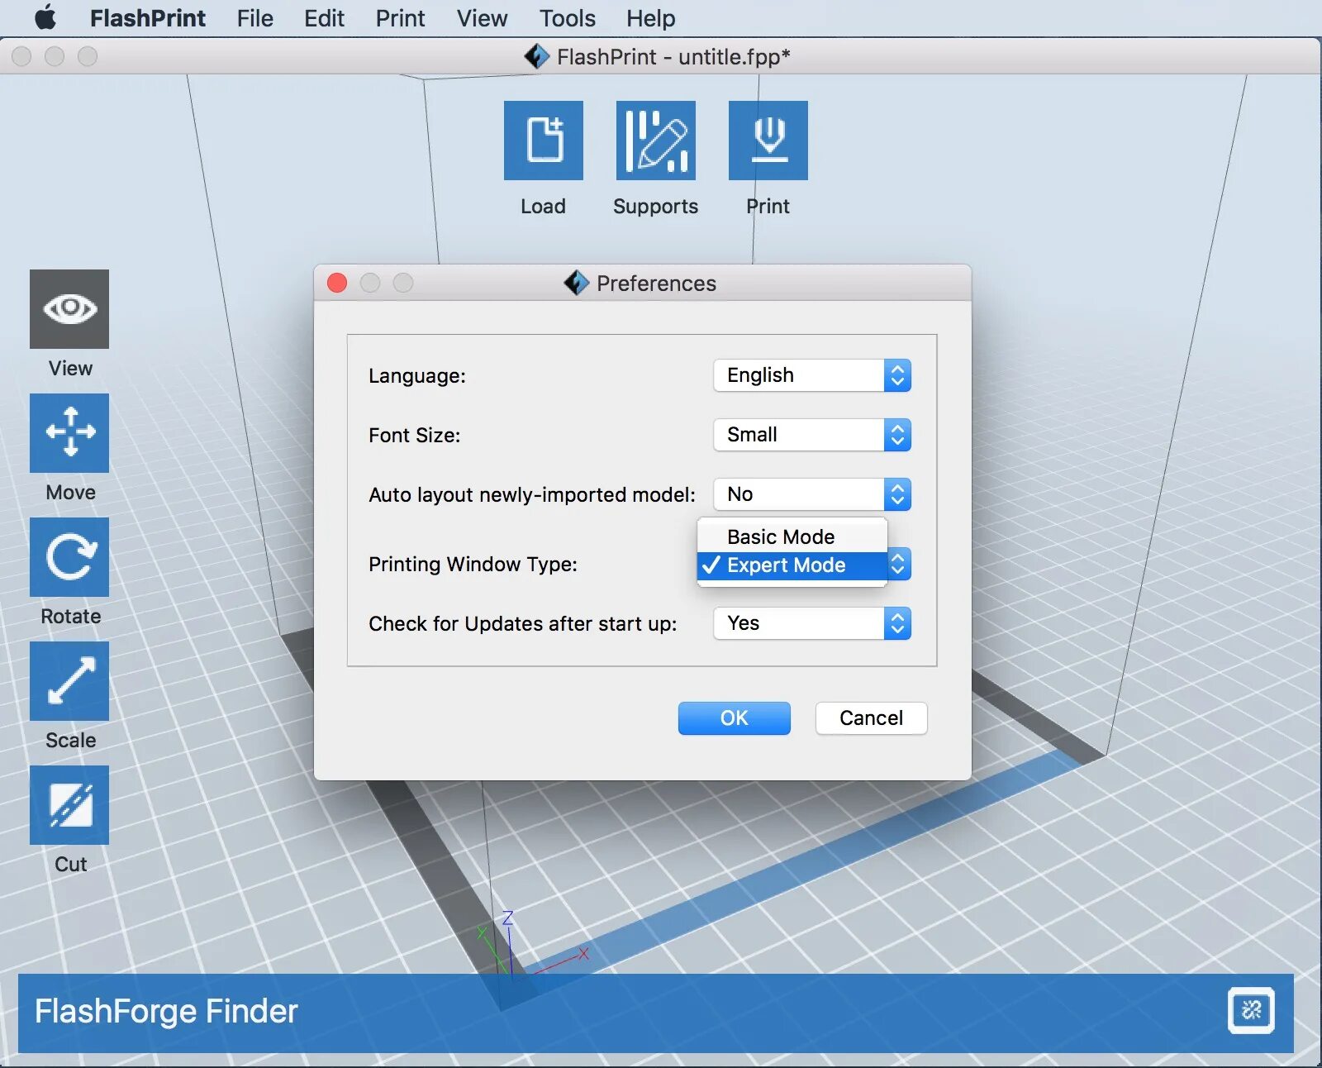
Task: Confirm preferences with OK button
Action: [734, 718]
